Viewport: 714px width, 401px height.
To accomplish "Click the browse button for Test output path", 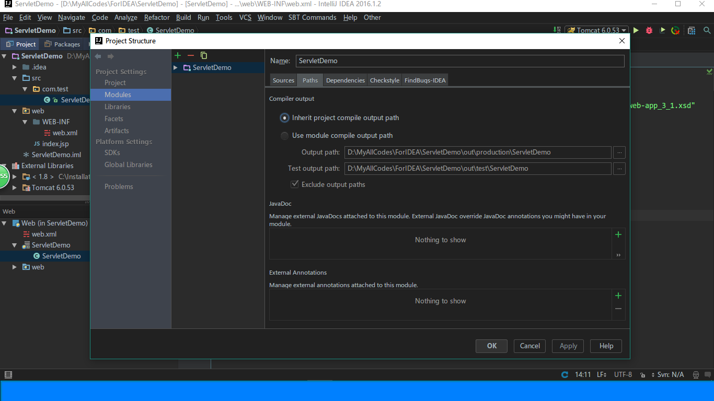I will click(x=619, y=169).
